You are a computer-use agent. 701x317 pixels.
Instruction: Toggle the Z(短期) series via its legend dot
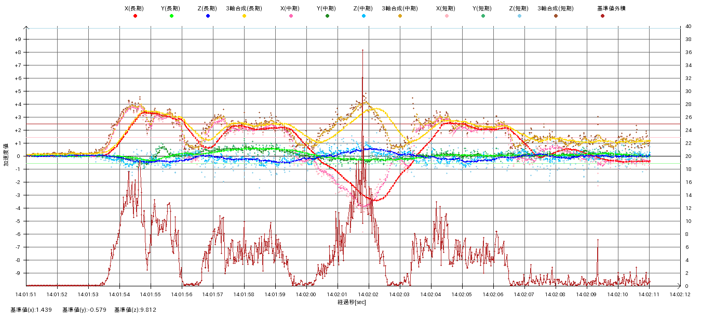[519, 16]
